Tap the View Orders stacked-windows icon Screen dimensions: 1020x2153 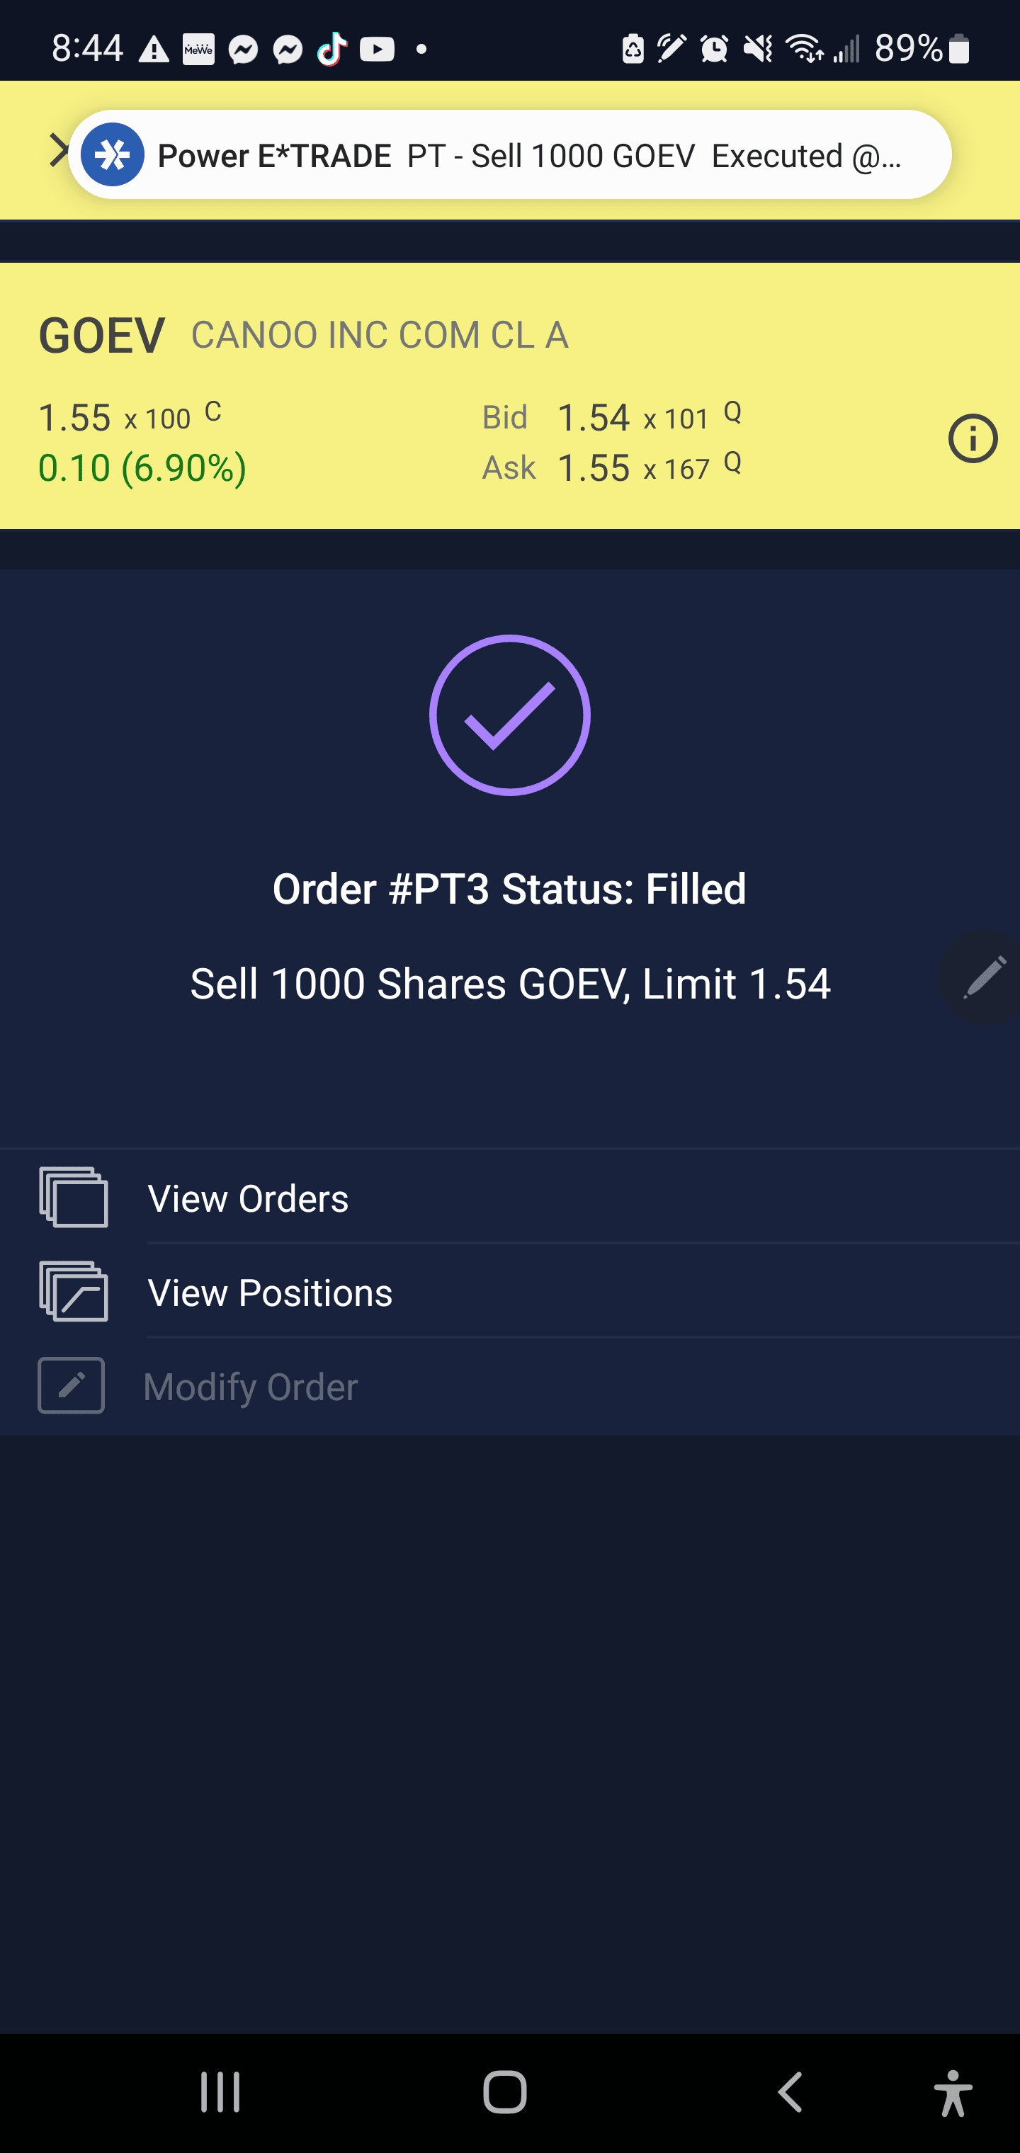click(74, 1198)
